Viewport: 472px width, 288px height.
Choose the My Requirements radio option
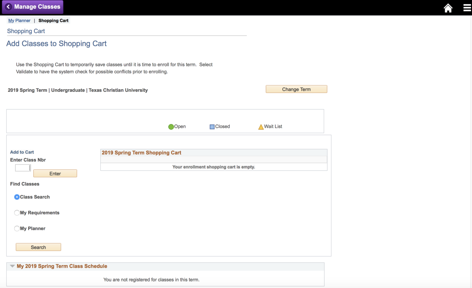17,213
